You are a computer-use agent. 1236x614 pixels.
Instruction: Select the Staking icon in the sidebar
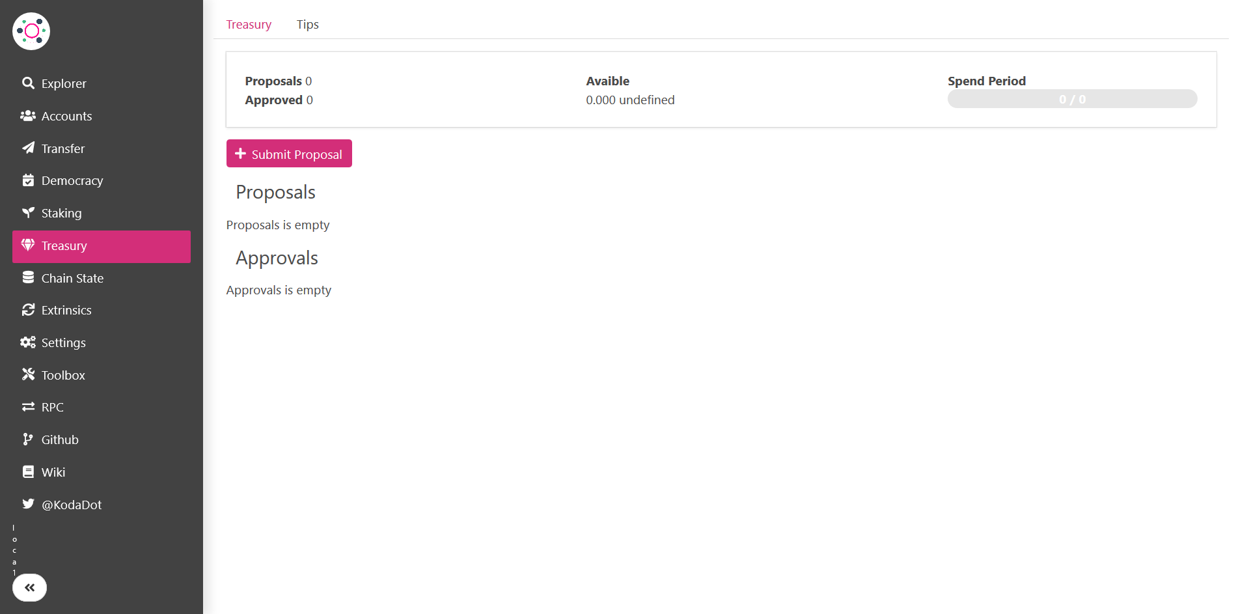coord(28,212)
